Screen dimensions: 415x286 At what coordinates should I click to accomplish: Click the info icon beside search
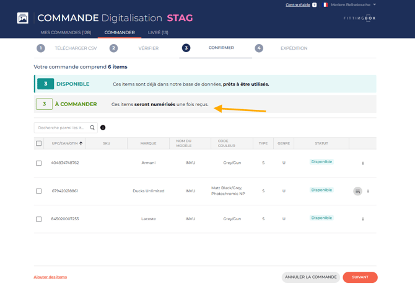(x=103, y=128)
